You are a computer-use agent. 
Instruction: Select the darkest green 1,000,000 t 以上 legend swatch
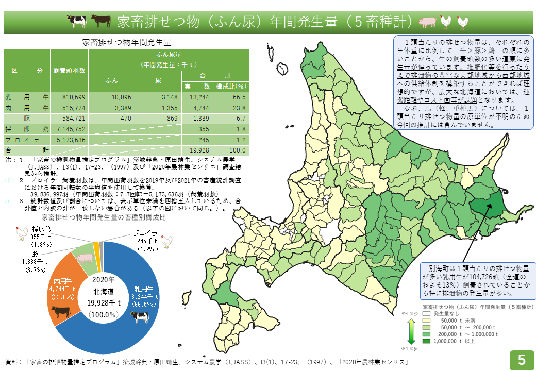click(426, 341)
